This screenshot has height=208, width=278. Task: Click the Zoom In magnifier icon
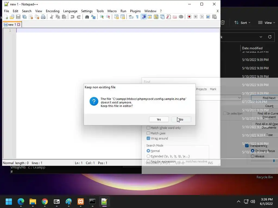pos(102,17)
